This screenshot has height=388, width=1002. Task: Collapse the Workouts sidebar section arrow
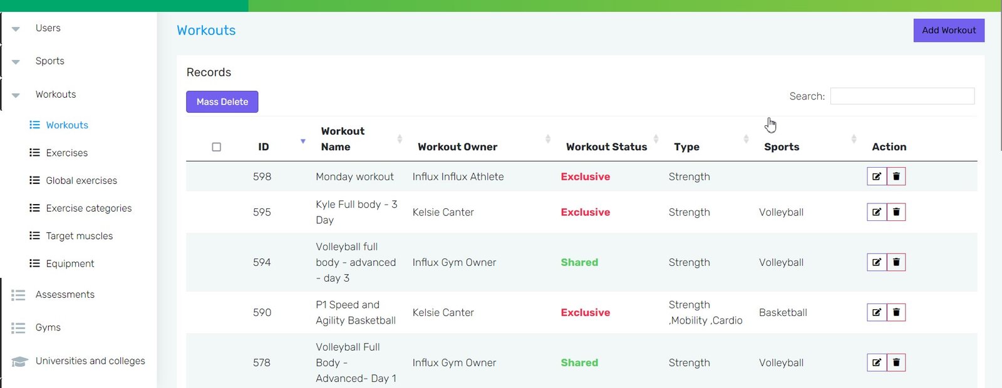(x=16, y=95)
